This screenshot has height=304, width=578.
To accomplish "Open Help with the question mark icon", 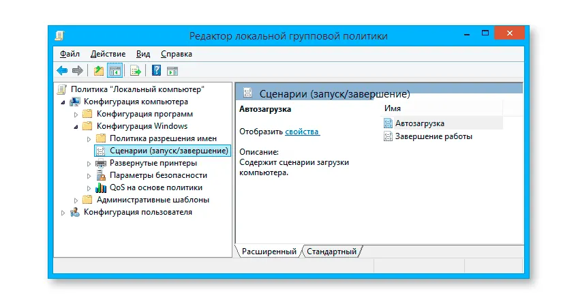I will pos(156,70).
